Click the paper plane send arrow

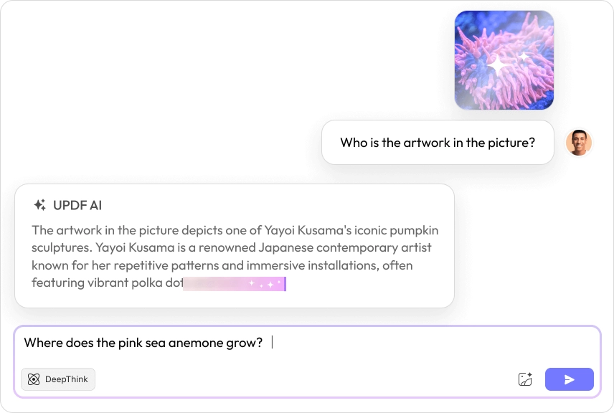570,379
